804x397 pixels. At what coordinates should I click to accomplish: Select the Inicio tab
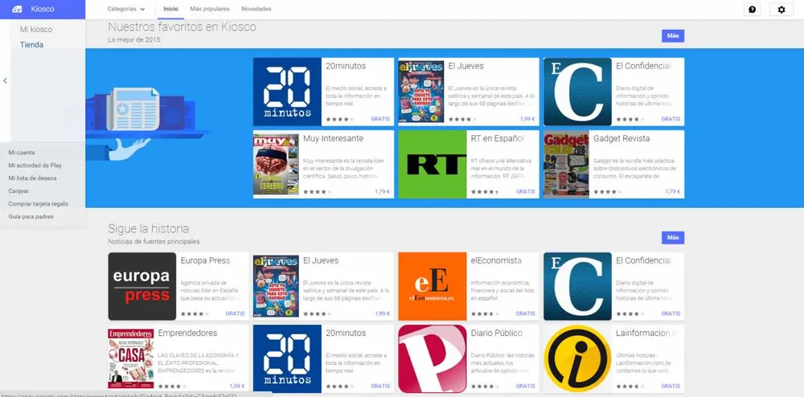[170, 9]
